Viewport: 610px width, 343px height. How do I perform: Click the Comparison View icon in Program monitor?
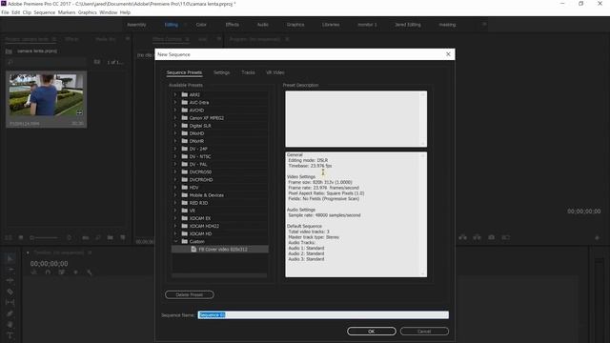505,237
